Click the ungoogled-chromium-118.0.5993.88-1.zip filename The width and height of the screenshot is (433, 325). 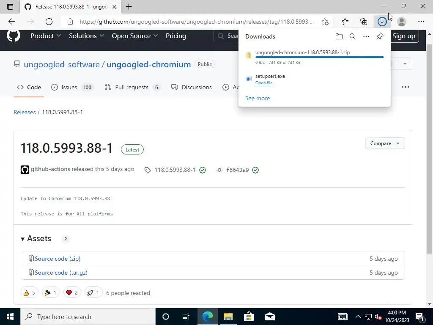coord(302,52)
